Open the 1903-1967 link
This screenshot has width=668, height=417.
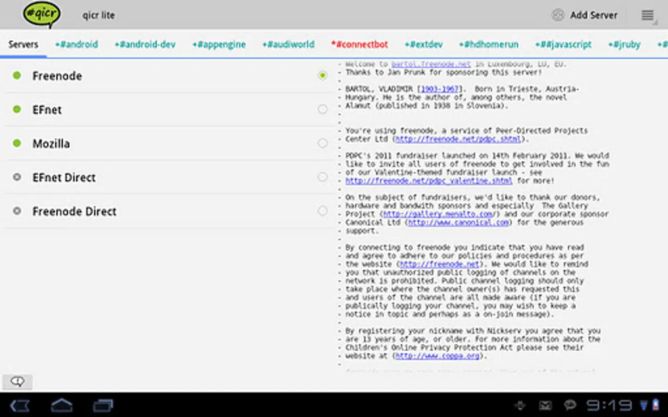tap(439, 89)
